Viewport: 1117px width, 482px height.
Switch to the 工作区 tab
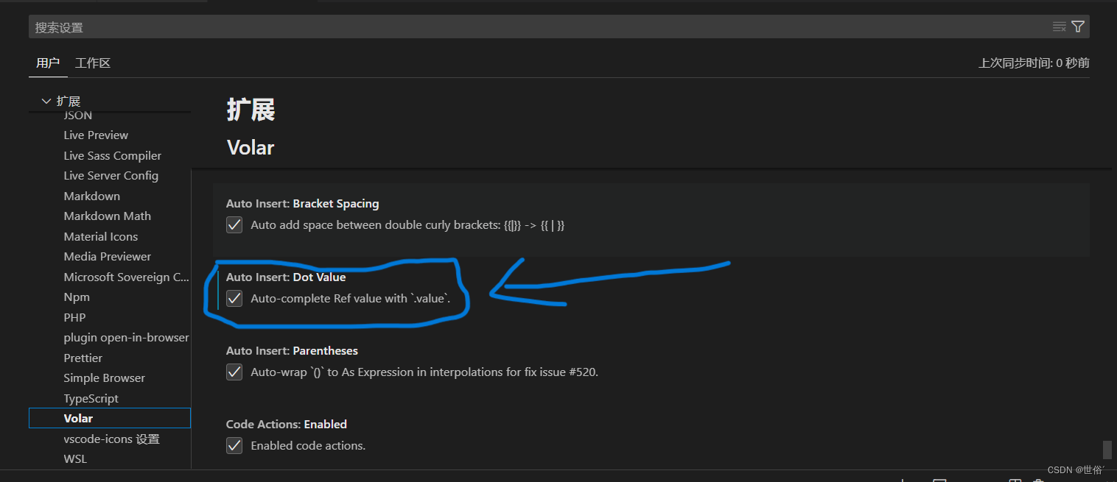coord(91,63)
